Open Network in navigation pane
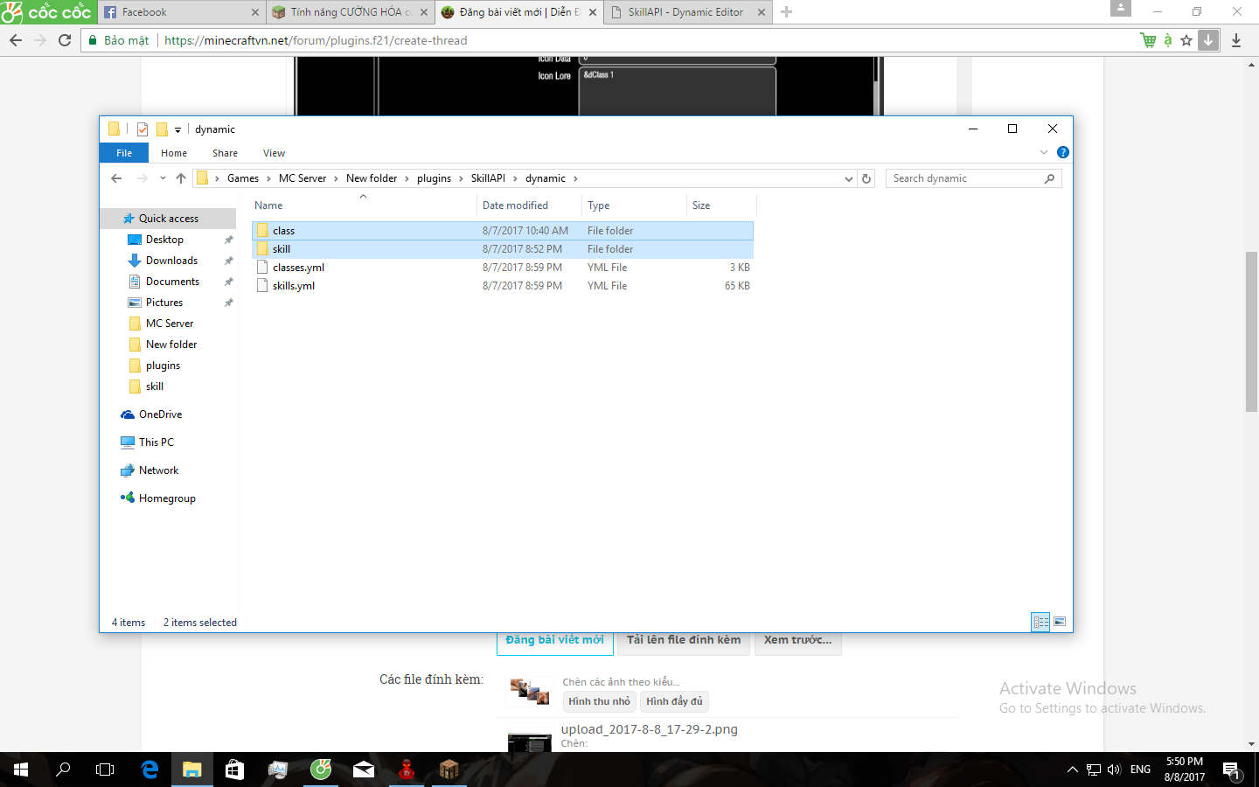Screen dimensions: 1259x787 click(x=158, y=470)
